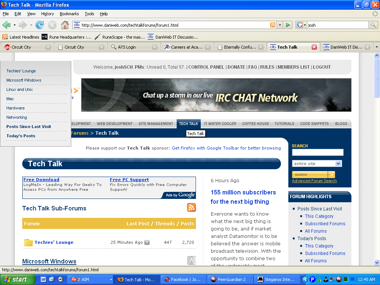Open the Google search engine selector
Screen dimensions: 380x285
point(301,25)
